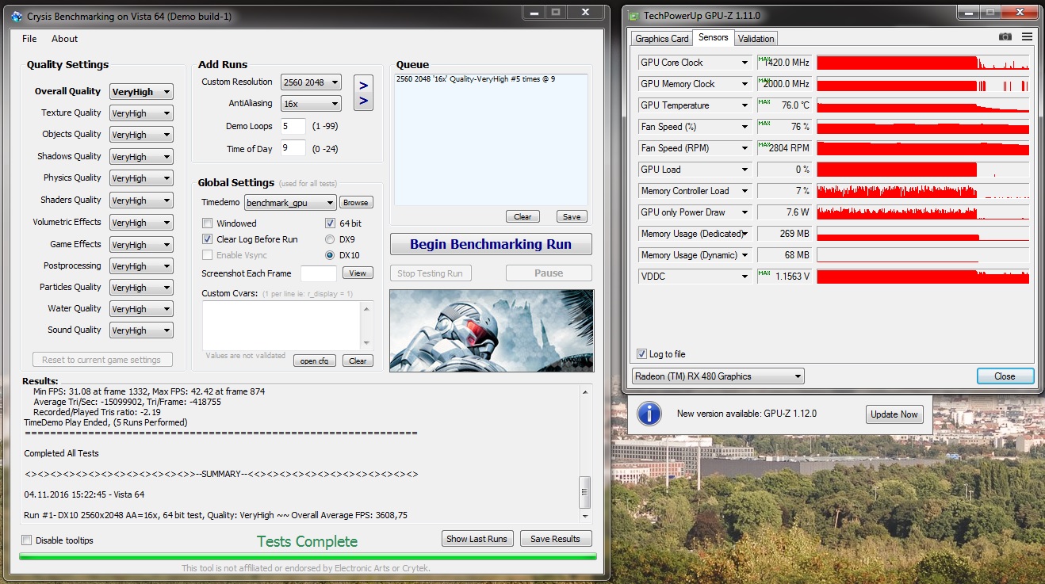Image resolution: width=1045 pixels, height=584 pixels.
Task: Open the About menu
Action: click(x=65, y=39)
